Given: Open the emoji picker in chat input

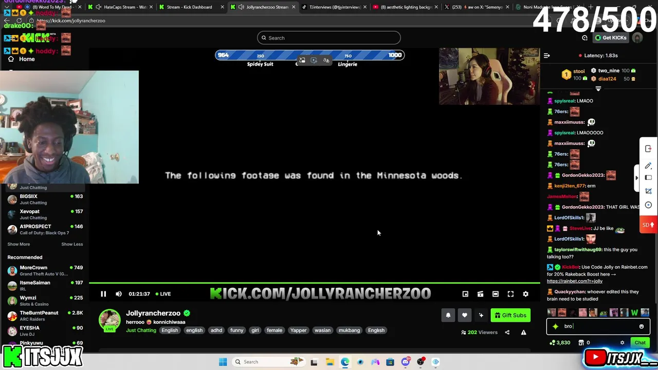Looking at the screenshot, I should pyautogui.click(x=642, y=326).
